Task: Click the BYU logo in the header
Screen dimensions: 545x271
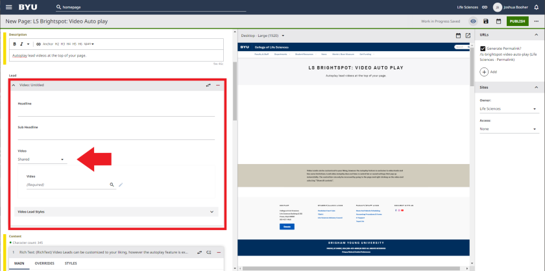Action: coord(28,7)
